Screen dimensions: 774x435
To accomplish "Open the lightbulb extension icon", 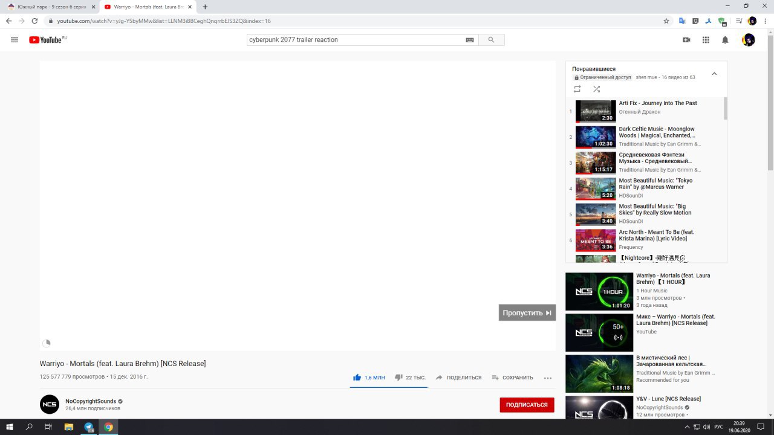I will pos(695,21).
